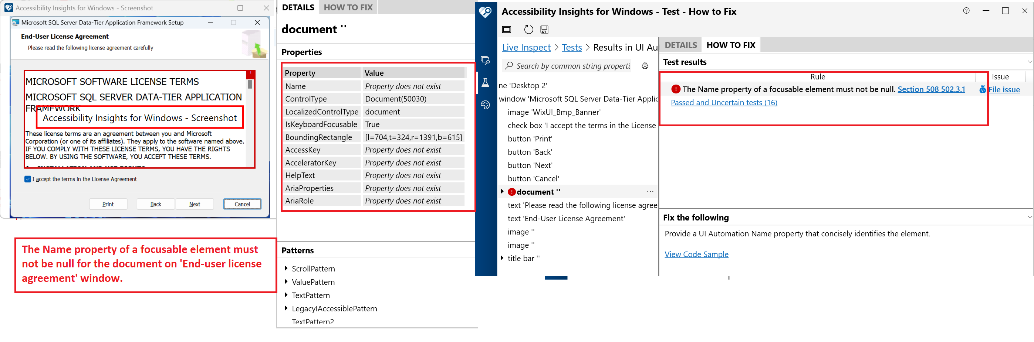Open 'Passed and Uncertain tests (16)' link

tap(724, 102)
